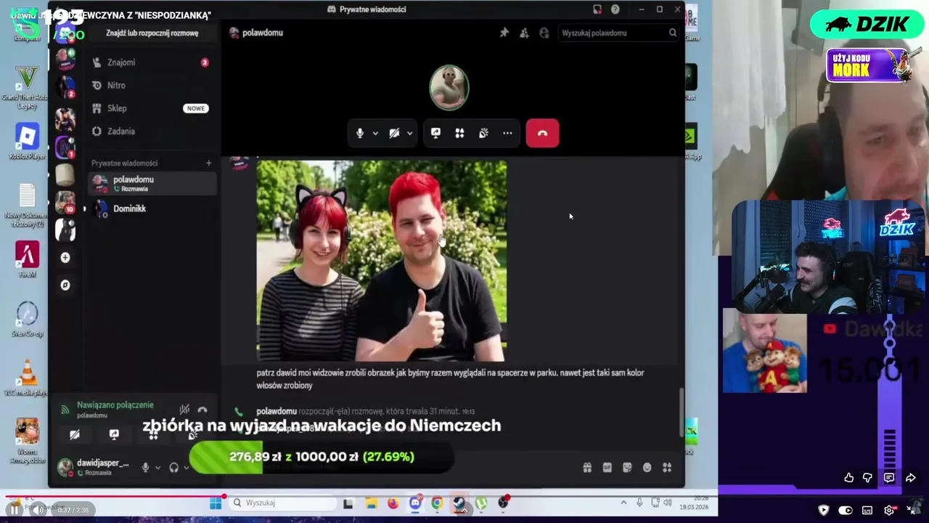Toggle camera in the voice connection panel

(75, 434)
